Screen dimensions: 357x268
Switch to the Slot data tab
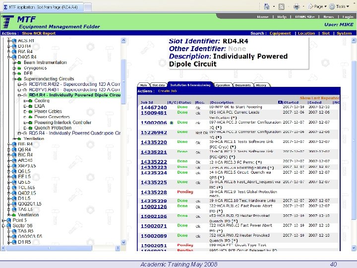click(x=159, y=85)
